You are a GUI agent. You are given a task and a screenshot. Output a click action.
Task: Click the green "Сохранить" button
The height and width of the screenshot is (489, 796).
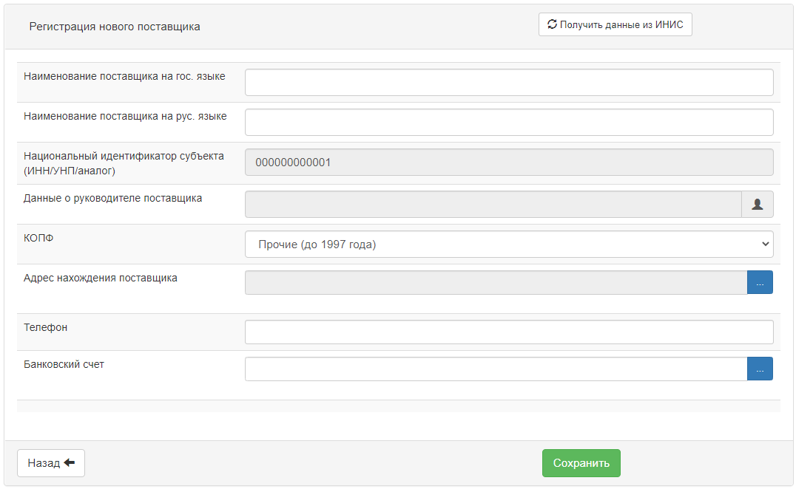click(581, 463)
